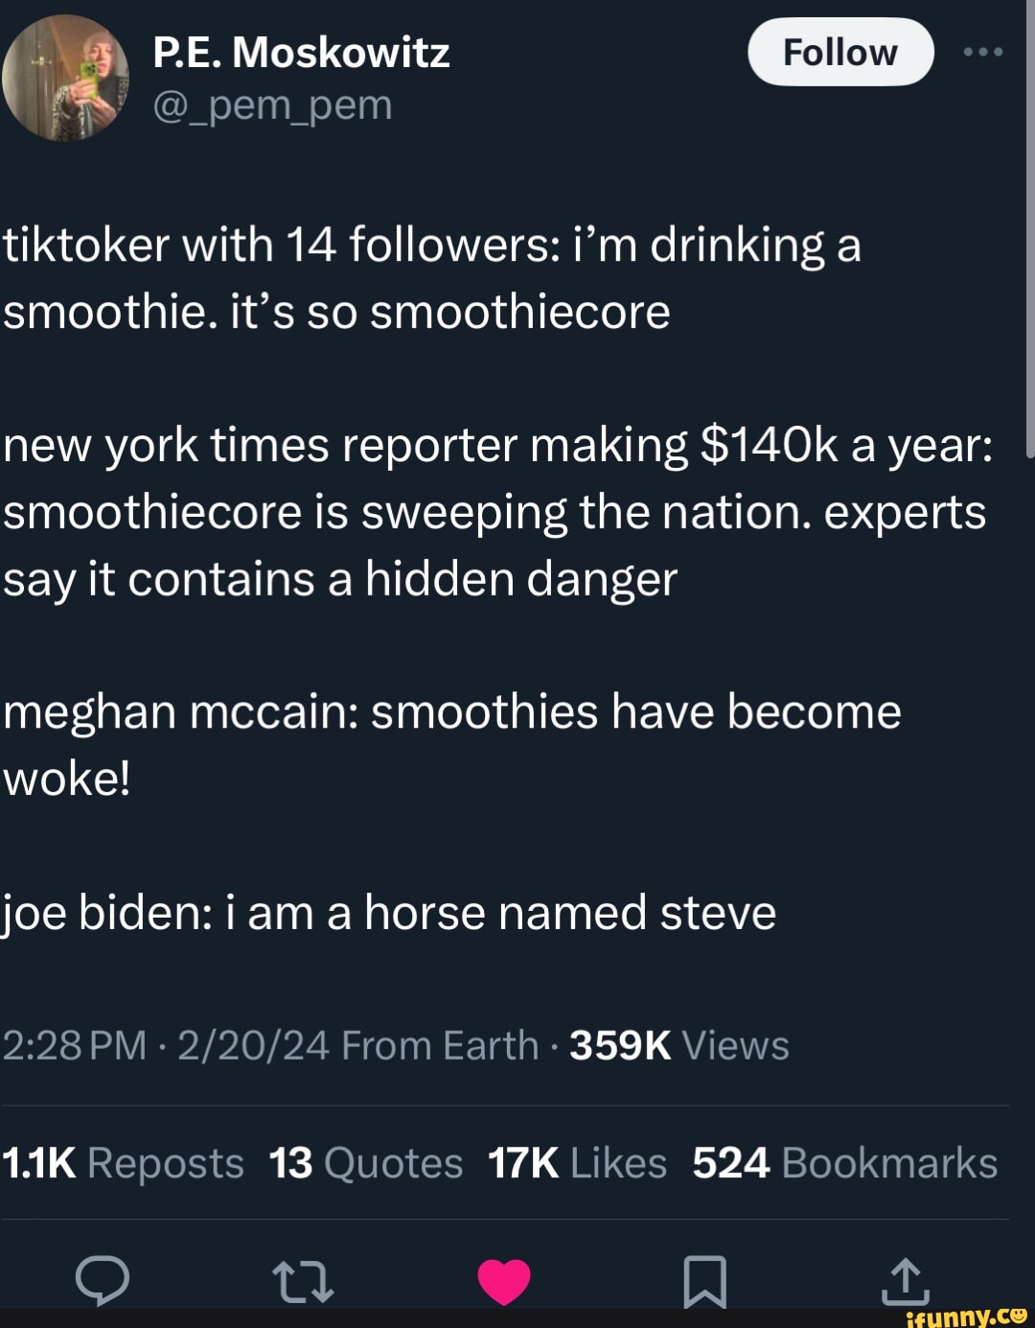Share the tweet via upload icon

[x=906, y=1281]
